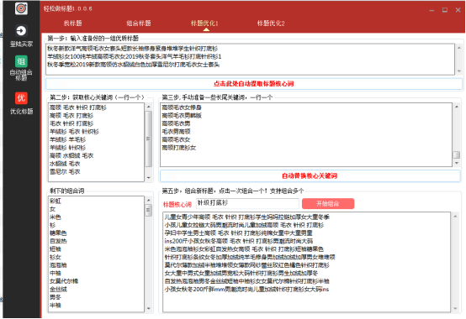Click input title line starting 秋冬季宽松2019新款

coord(134,65)
